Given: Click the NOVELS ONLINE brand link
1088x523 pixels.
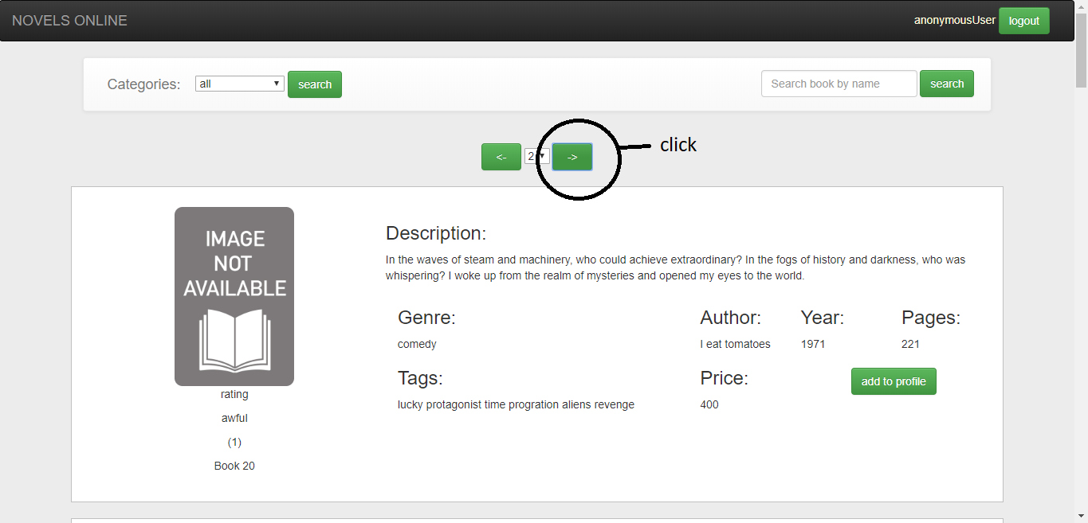Looking at the screenshot, I should click(x=69, y=21).
